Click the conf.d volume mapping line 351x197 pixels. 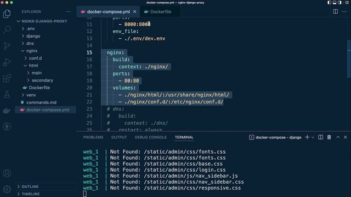171,102
